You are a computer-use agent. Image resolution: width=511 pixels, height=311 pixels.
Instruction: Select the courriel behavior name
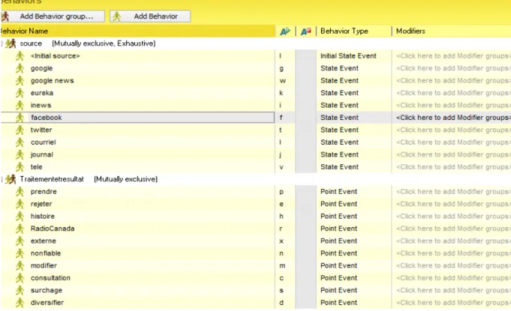[44, 142]
